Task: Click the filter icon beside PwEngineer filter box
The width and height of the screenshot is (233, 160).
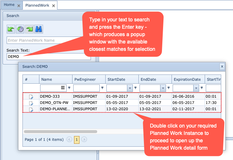Action: tap(102, 88)
